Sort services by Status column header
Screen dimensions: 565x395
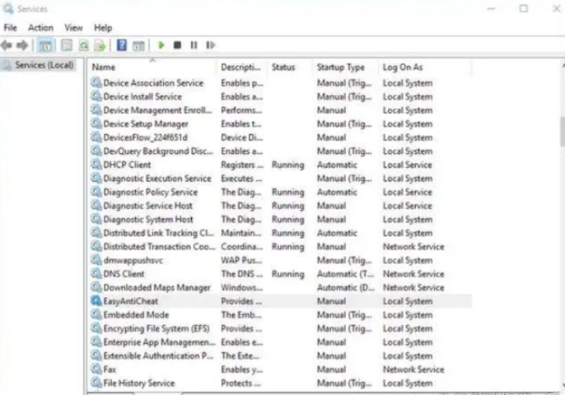(x=282, y=67)
